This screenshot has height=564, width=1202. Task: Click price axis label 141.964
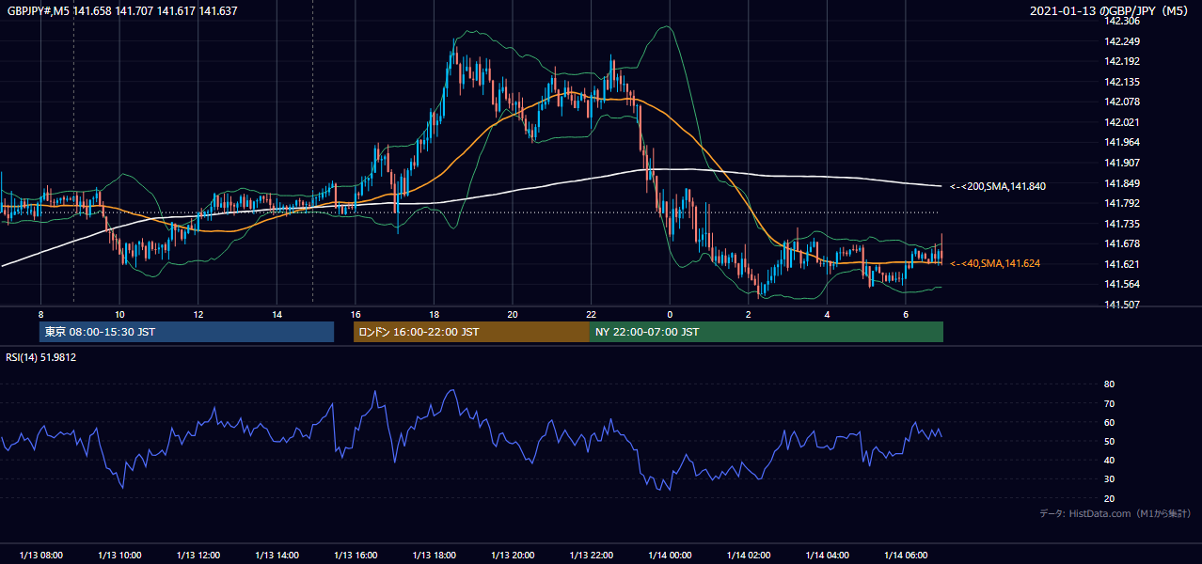click(x=1122, y=142)
